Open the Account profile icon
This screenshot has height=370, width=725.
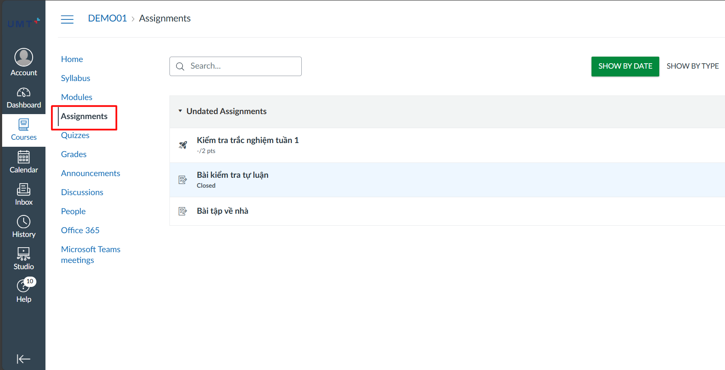point(24,58)
